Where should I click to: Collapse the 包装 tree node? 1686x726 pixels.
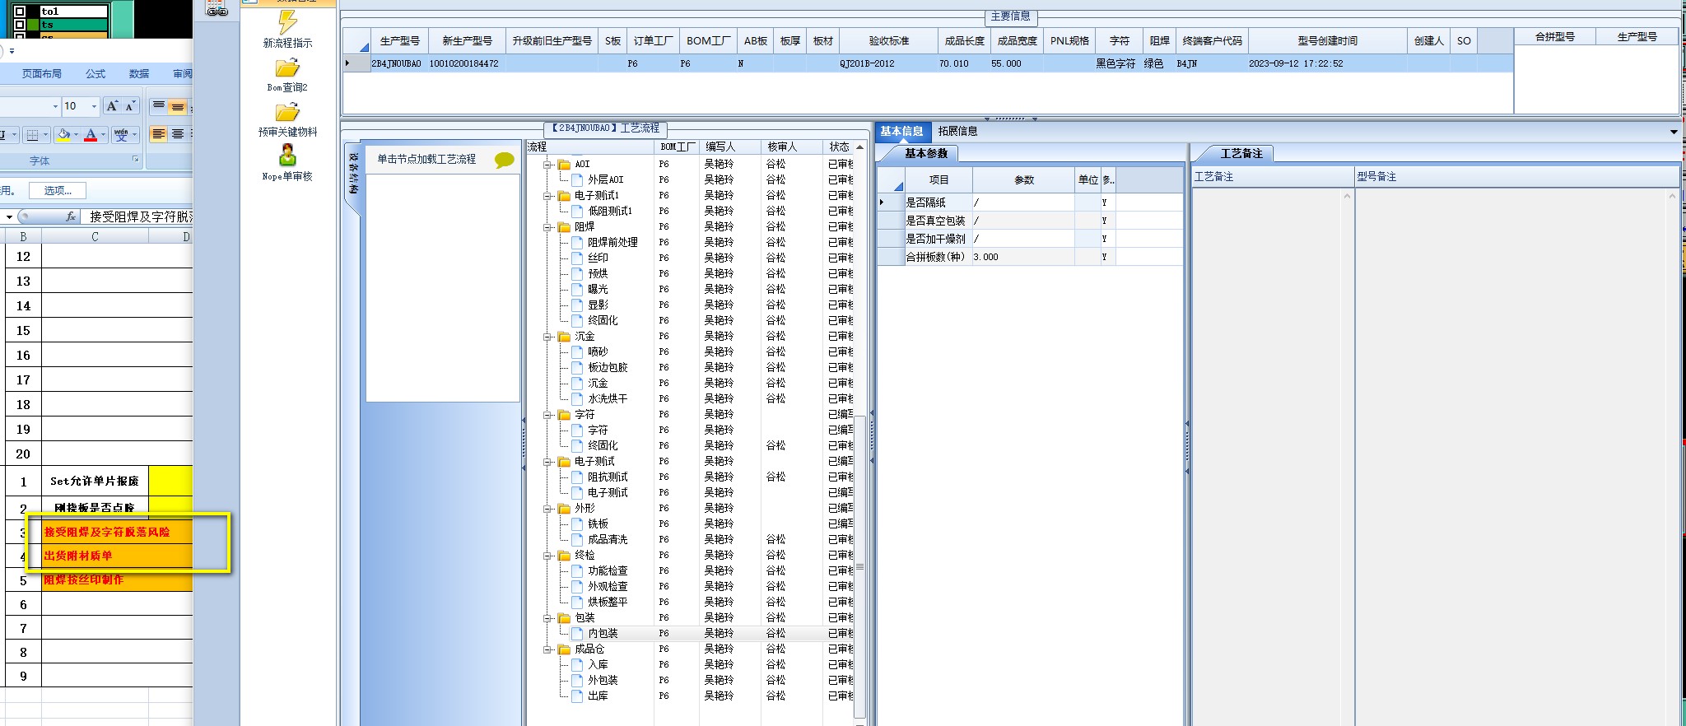pyautogui.click(x=548, y=617)
